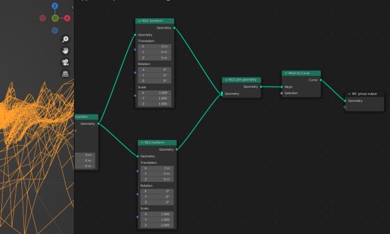Edit N10 Translation Y field
The height and width of the screenshot is (234, 390).
[x=155, y=52]
